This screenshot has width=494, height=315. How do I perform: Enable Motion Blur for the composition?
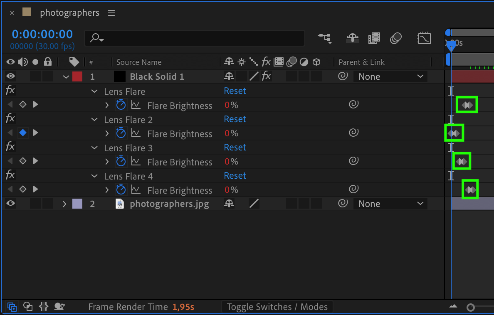tap(396, 38)
